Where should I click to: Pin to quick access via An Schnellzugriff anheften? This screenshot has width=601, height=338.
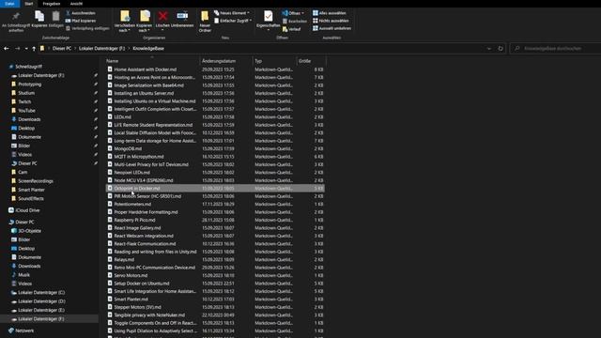[x=16, y=22]
